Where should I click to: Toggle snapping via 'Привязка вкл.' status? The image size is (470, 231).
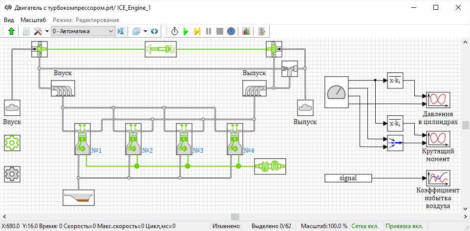coord(404,226)
